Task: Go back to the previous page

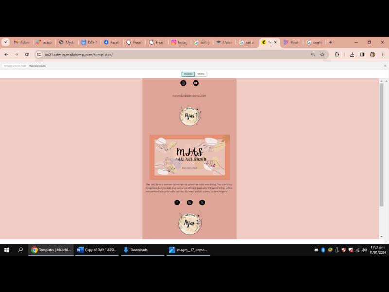Action: tap(6, 55)
